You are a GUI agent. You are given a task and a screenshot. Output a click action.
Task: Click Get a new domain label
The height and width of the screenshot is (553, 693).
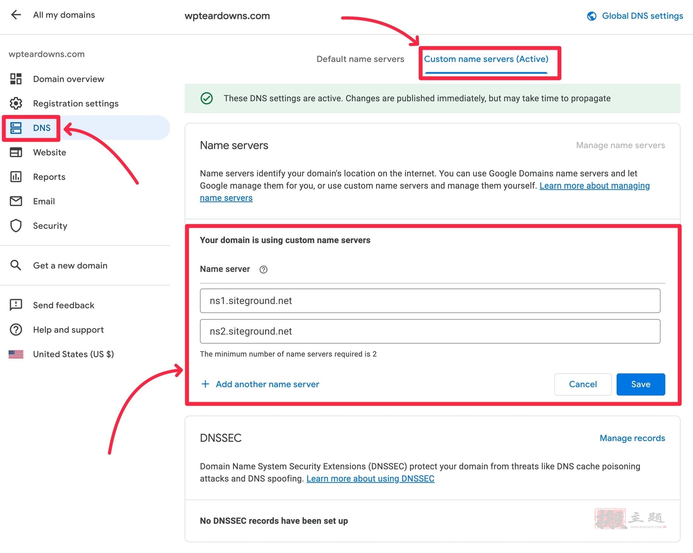70,265
